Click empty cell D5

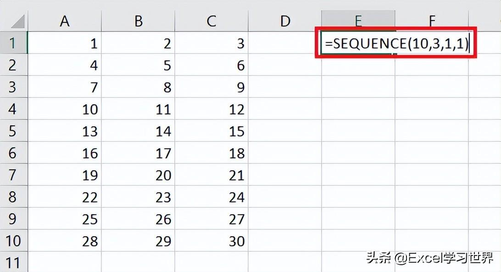click(285, 131)
